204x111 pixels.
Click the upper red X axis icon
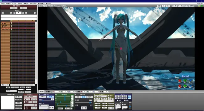coord(180,81)
